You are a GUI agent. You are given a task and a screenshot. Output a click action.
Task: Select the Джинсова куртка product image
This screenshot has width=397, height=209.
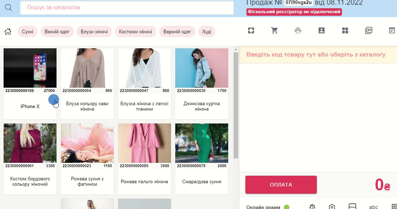click(x=202, y=68)
